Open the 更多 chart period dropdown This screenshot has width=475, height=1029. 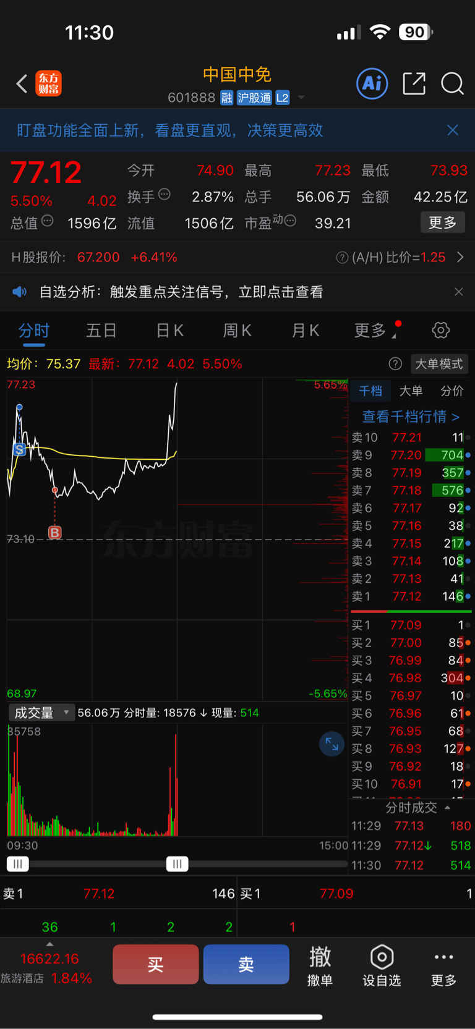377,330
